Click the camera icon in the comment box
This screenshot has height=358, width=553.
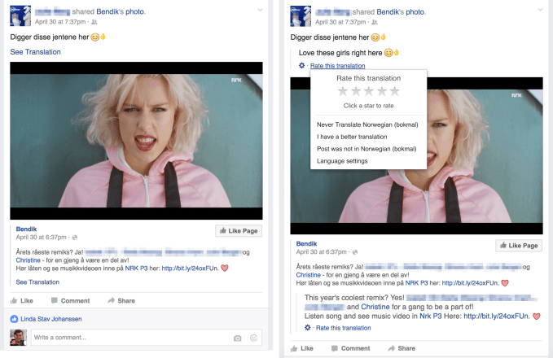coord(237,338)
